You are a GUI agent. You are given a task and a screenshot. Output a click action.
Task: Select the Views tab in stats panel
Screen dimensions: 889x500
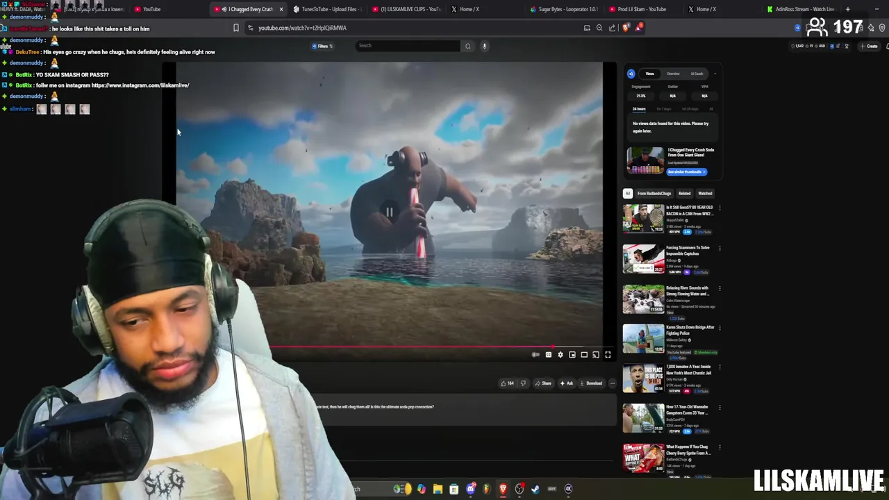tap(649, 74)
